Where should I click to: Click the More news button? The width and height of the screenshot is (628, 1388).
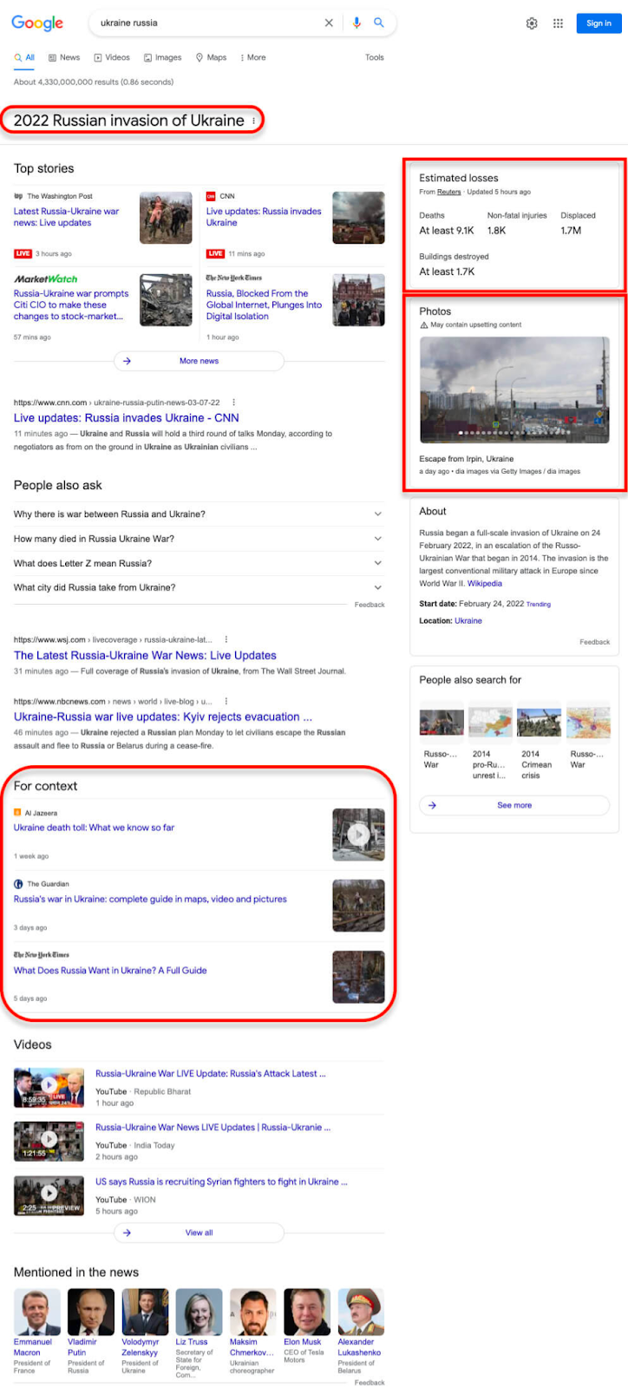199,361
